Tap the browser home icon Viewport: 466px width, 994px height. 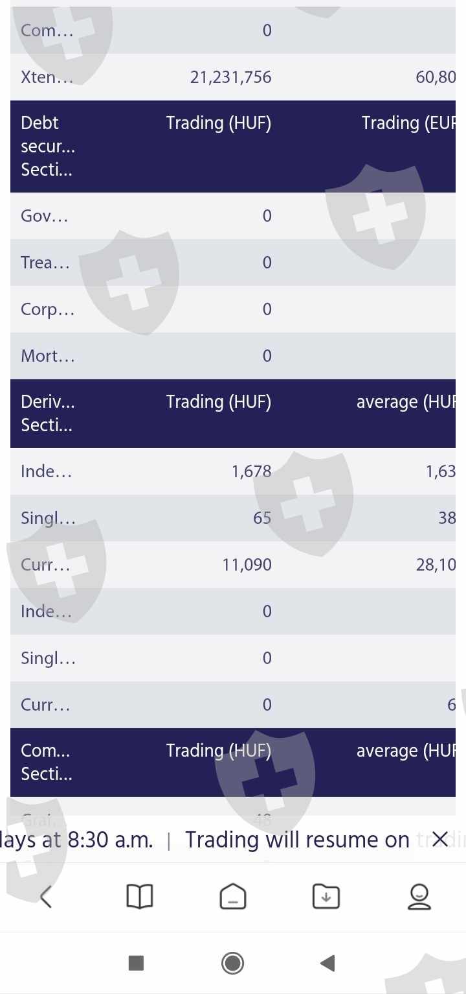pyautogui.click(x=233, y=897)
